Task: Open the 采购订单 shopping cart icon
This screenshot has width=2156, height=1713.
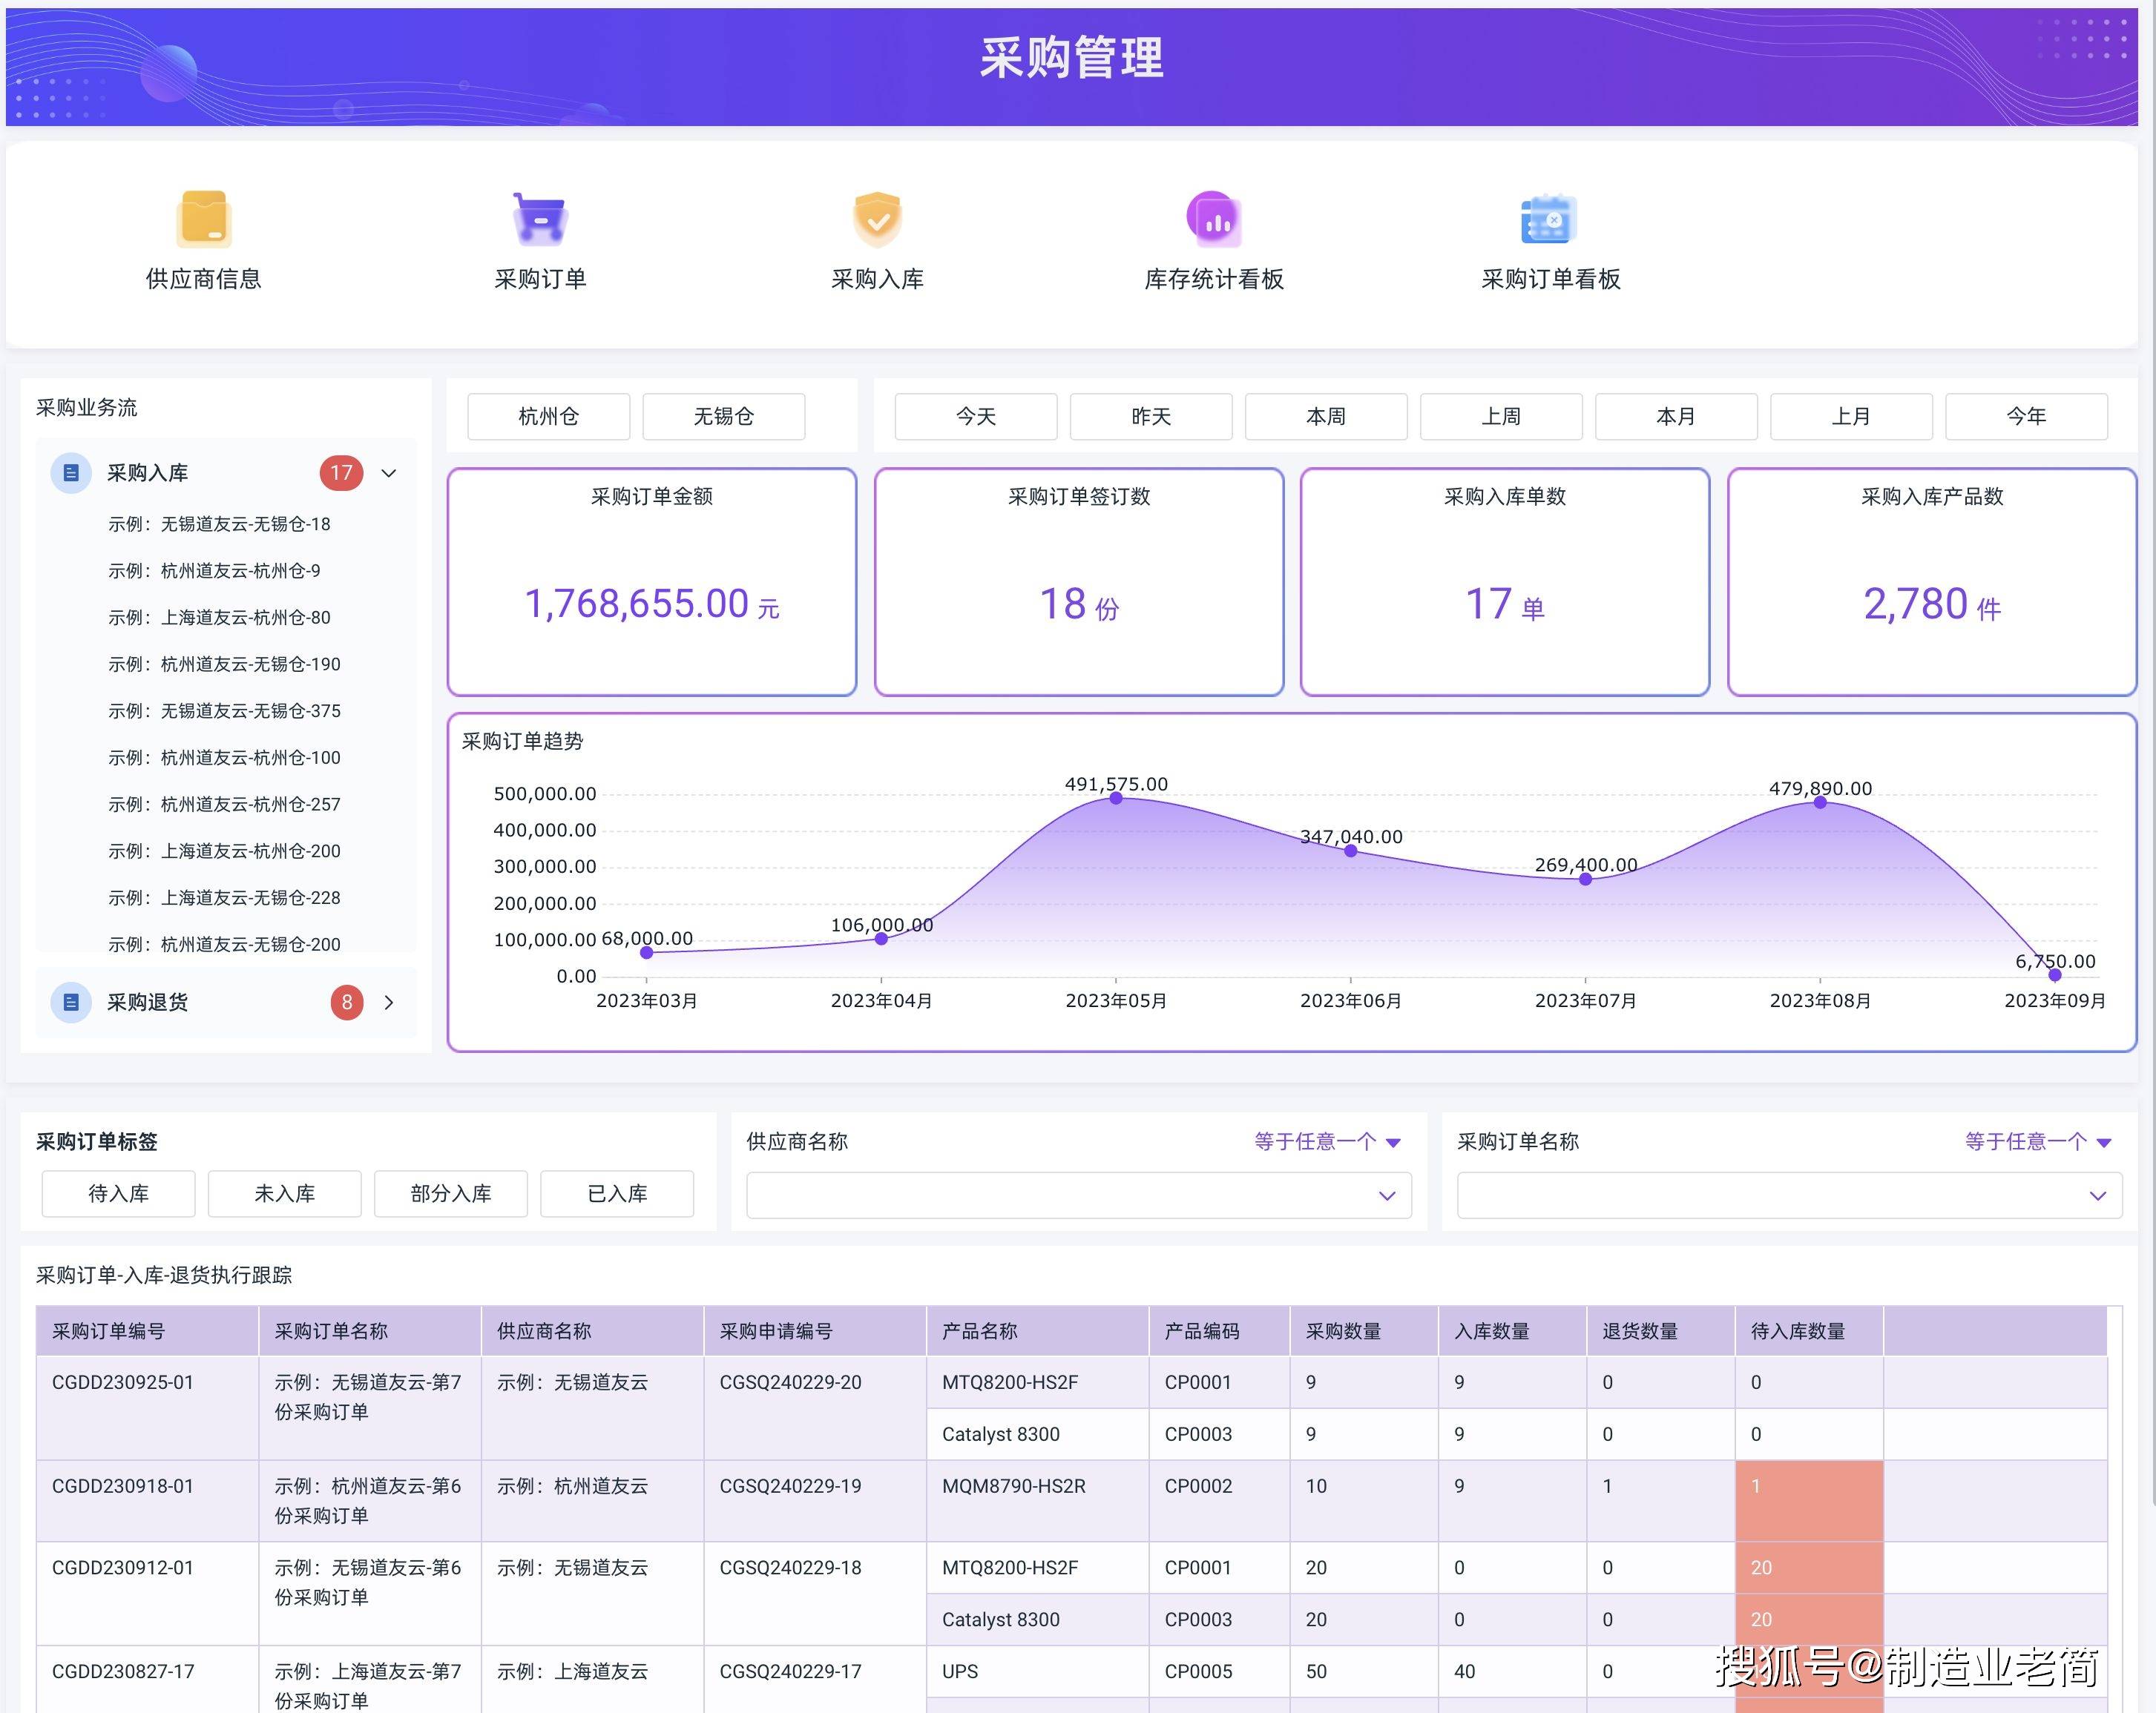Action: click(540, 218)
